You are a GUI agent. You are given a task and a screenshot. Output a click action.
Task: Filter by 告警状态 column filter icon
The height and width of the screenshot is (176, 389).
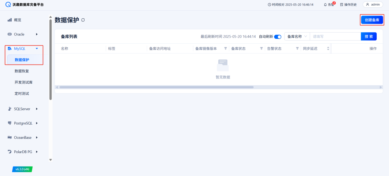297,49
